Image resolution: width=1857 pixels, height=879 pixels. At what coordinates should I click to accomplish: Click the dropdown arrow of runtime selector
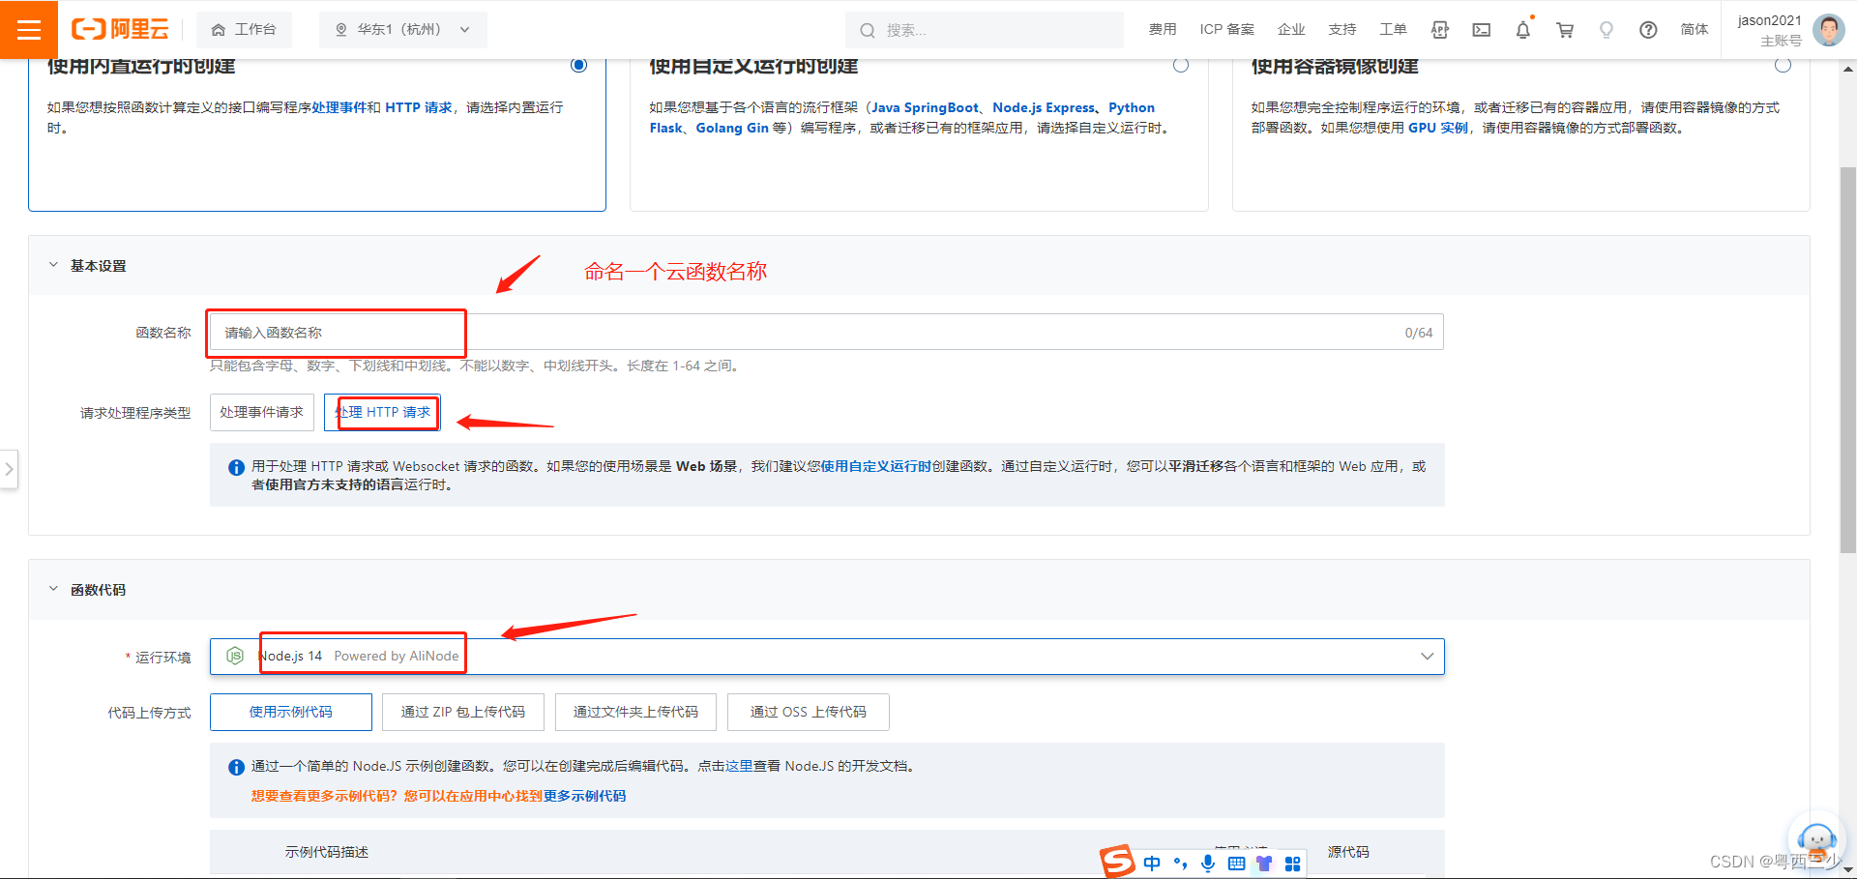(1427, 657)
